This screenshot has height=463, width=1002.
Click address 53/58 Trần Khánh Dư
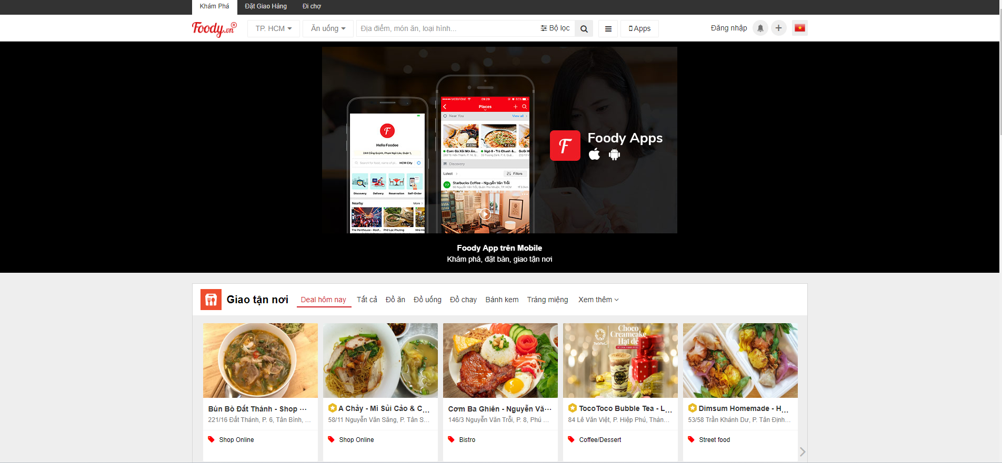(x=739, y=420)
